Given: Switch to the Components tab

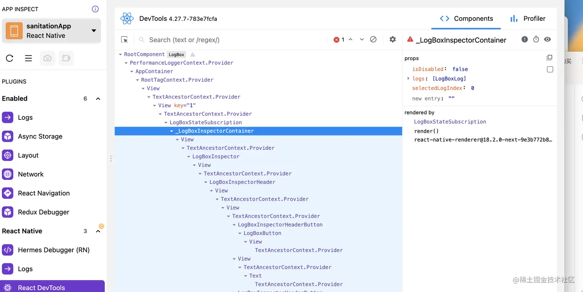Looking at the screenshot, I should coord(466,18).
